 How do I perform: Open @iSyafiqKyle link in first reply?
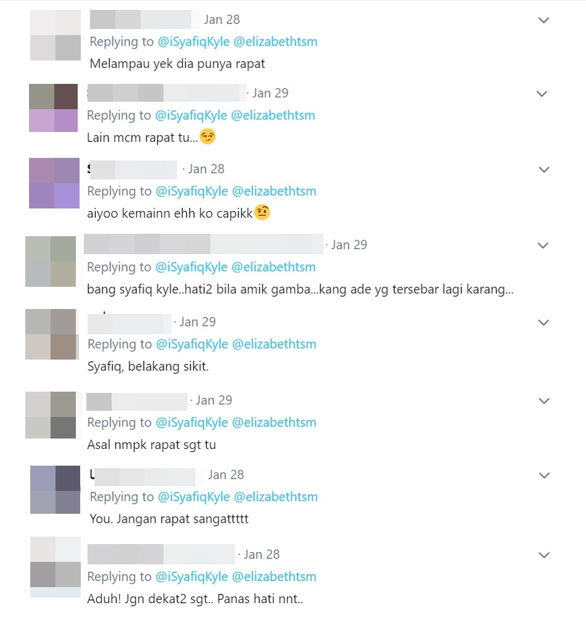coord(194,42)
